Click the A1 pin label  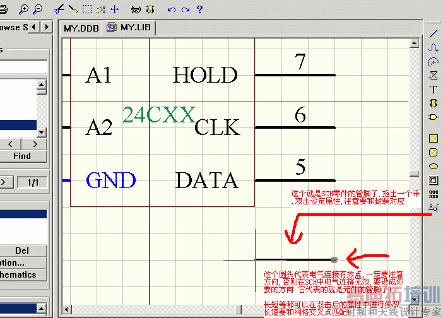click(98, 76)
